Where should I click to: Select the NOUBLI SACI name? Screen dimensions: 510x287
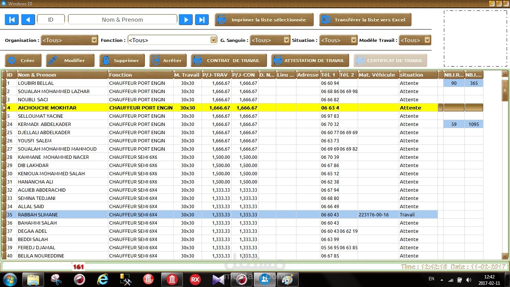click(33, 99)
